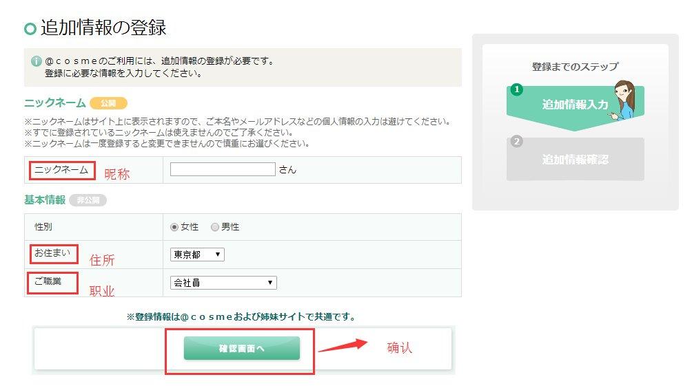Click the ニックネーム section heading
The image size is (692, 388).
click(54, 103)
